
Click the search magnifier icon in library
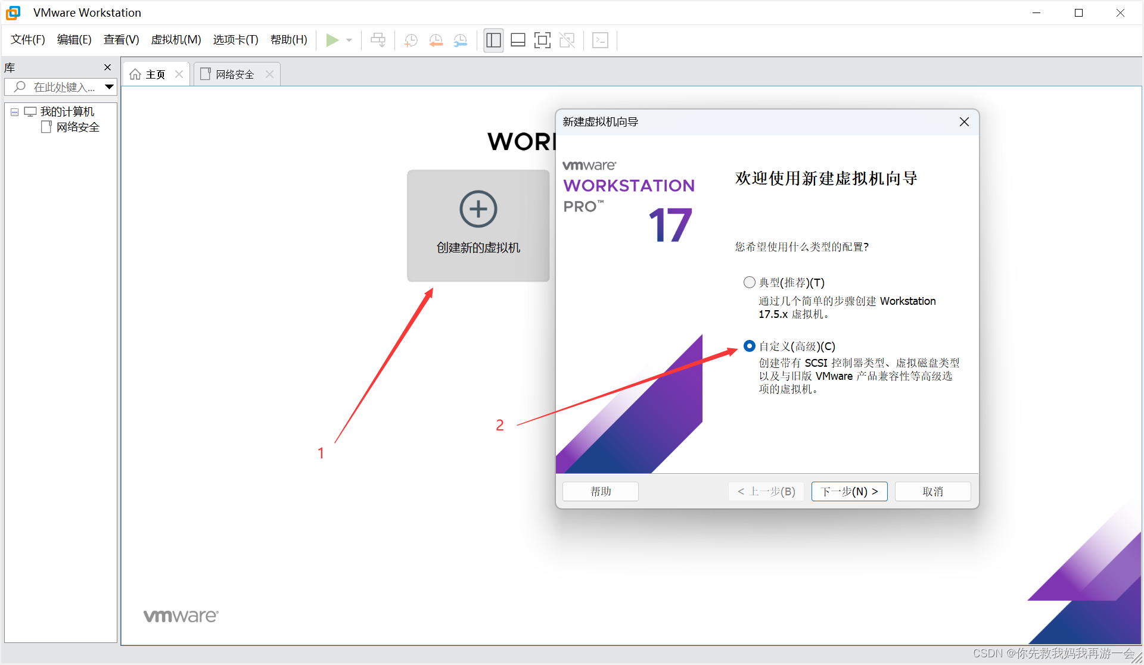pos(20,87)
